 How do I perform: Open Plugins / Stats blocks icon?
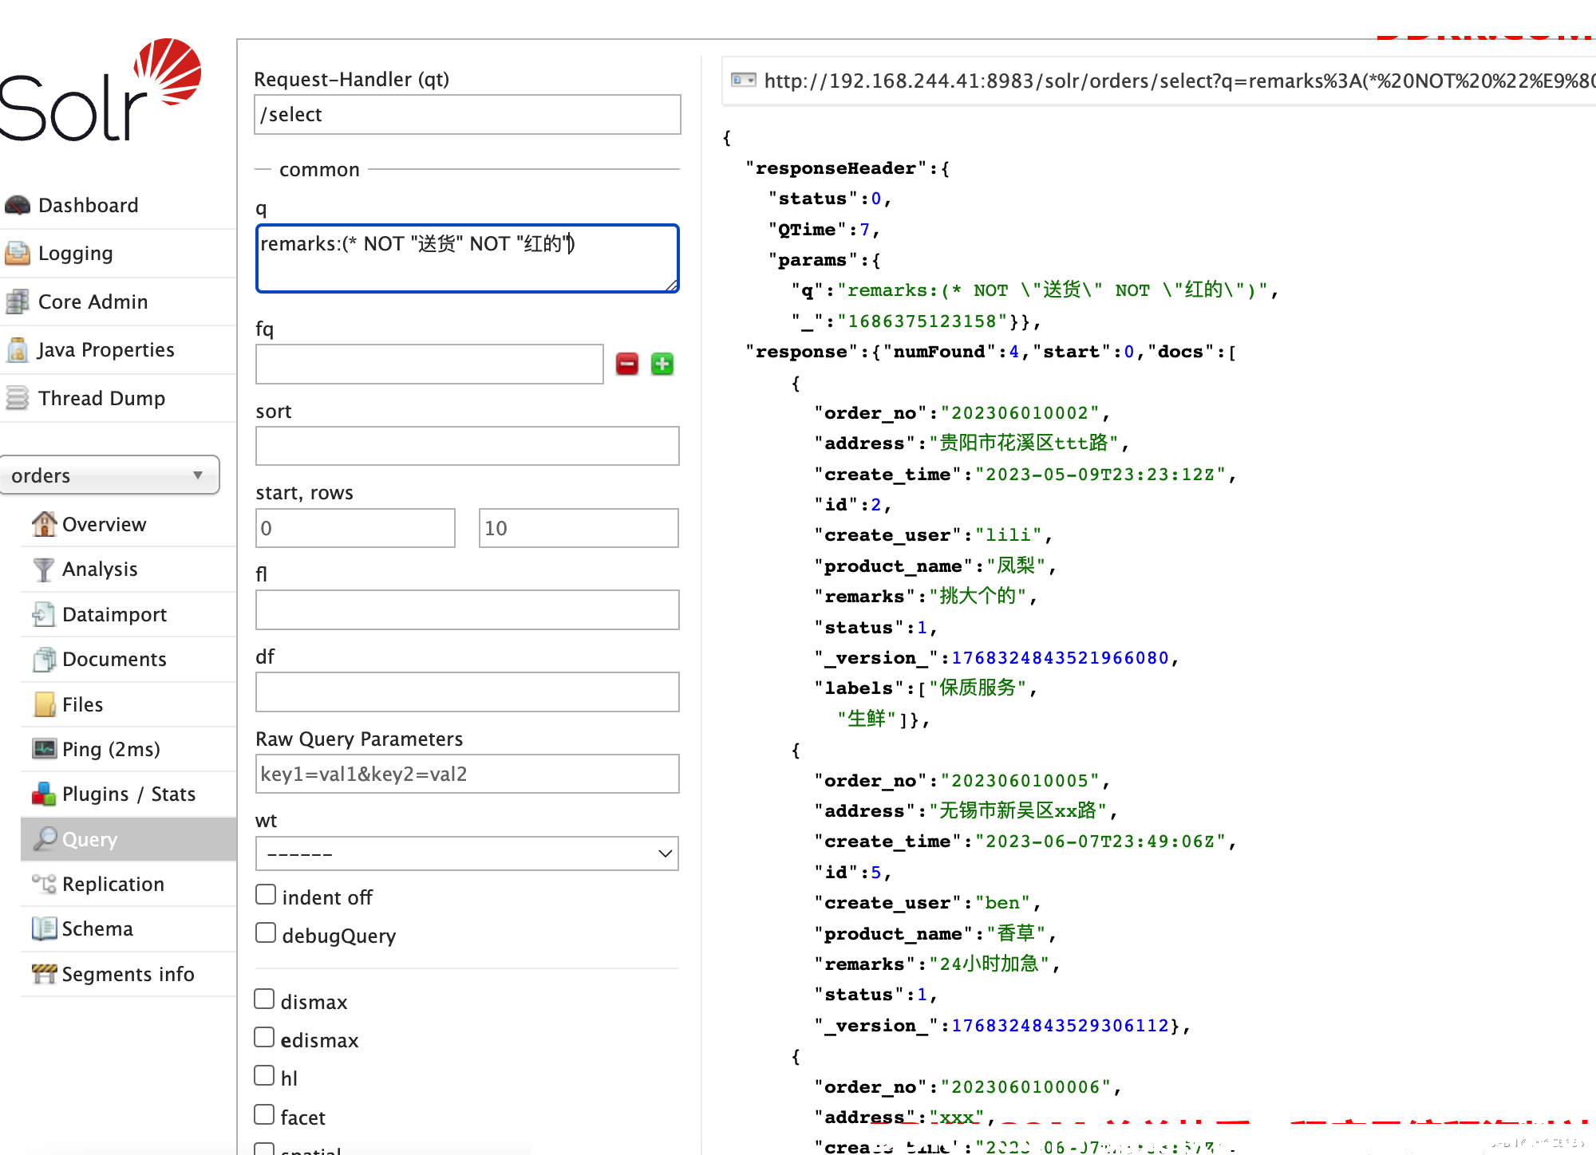click(x=44, y=794)
